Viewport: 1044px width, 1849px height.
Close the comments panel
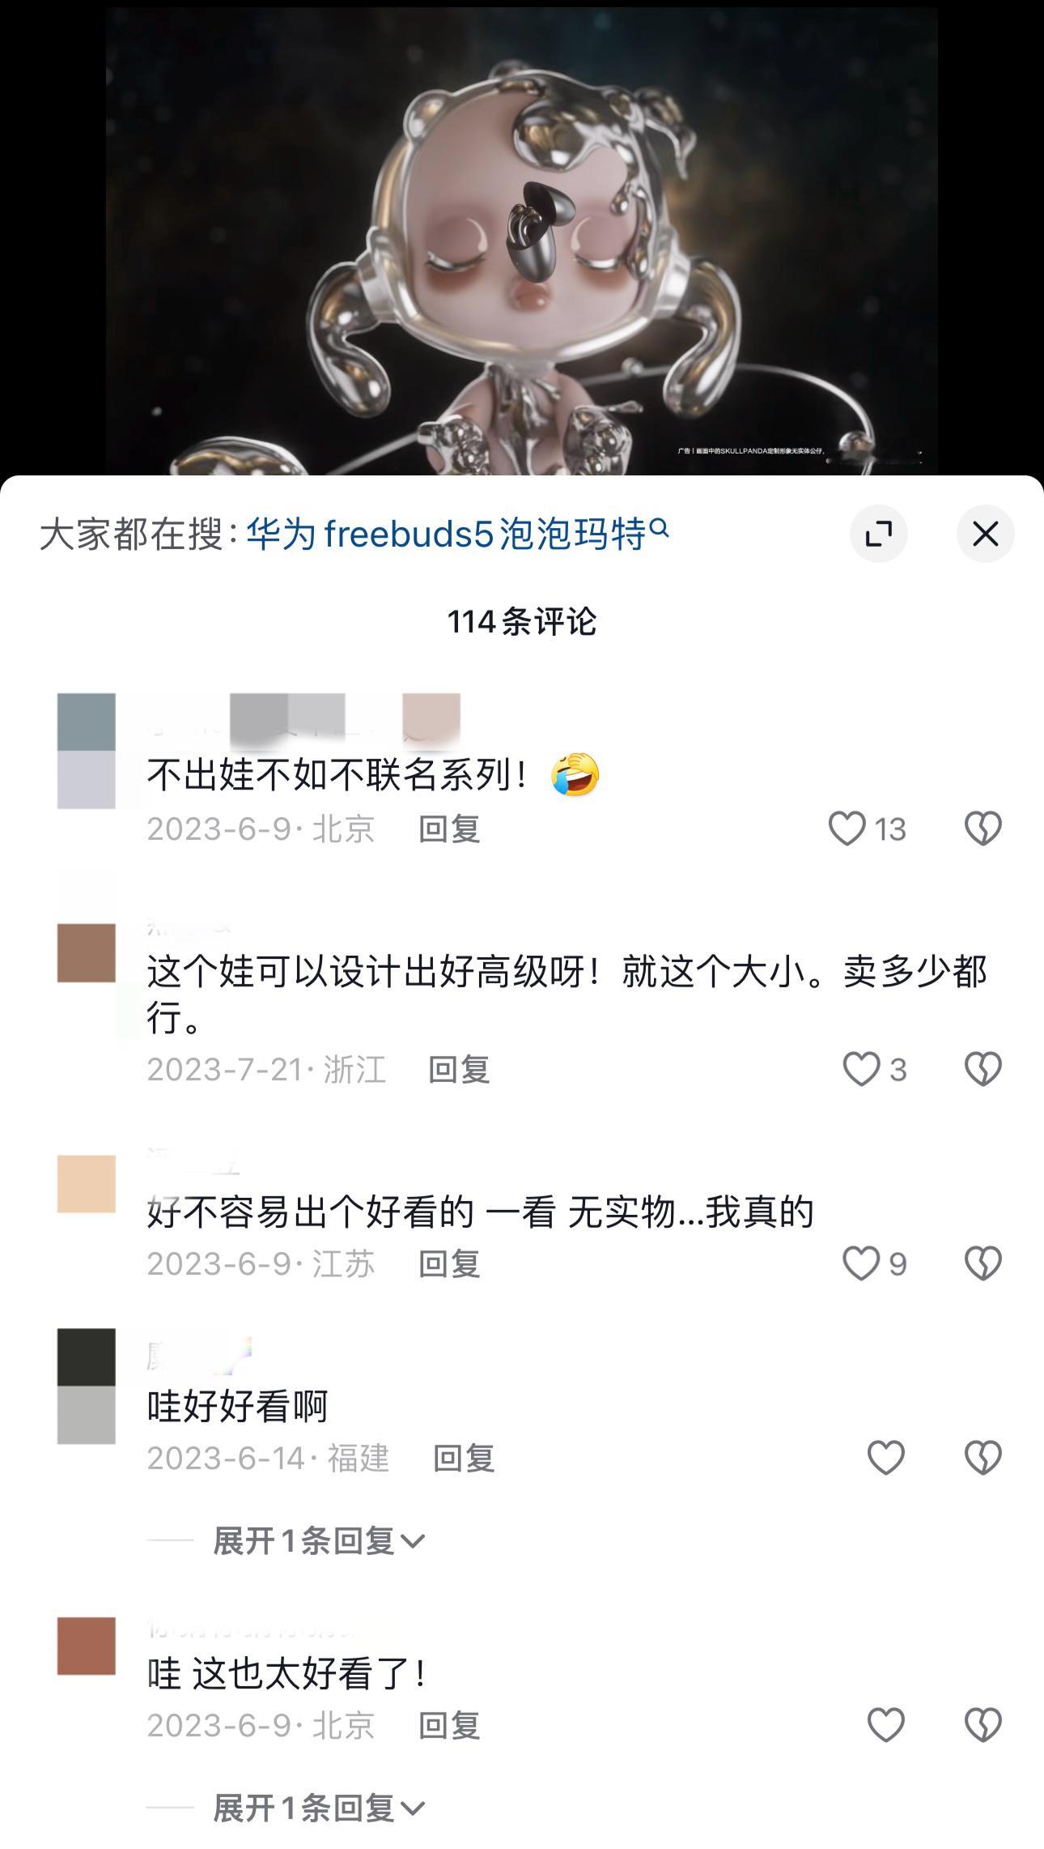[985, 534]
